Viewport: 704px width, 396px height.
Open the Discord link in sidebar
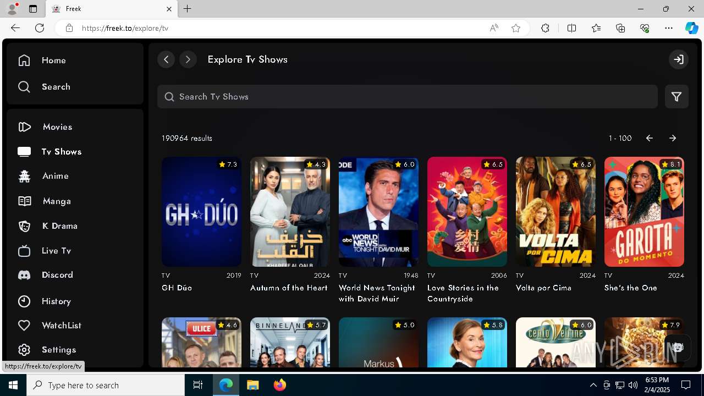click(45, 275)
